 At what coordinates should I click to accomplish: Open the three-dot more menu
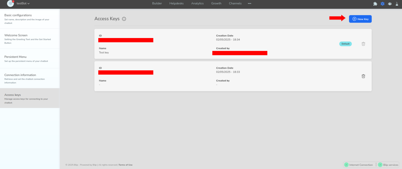click(249, 4)
